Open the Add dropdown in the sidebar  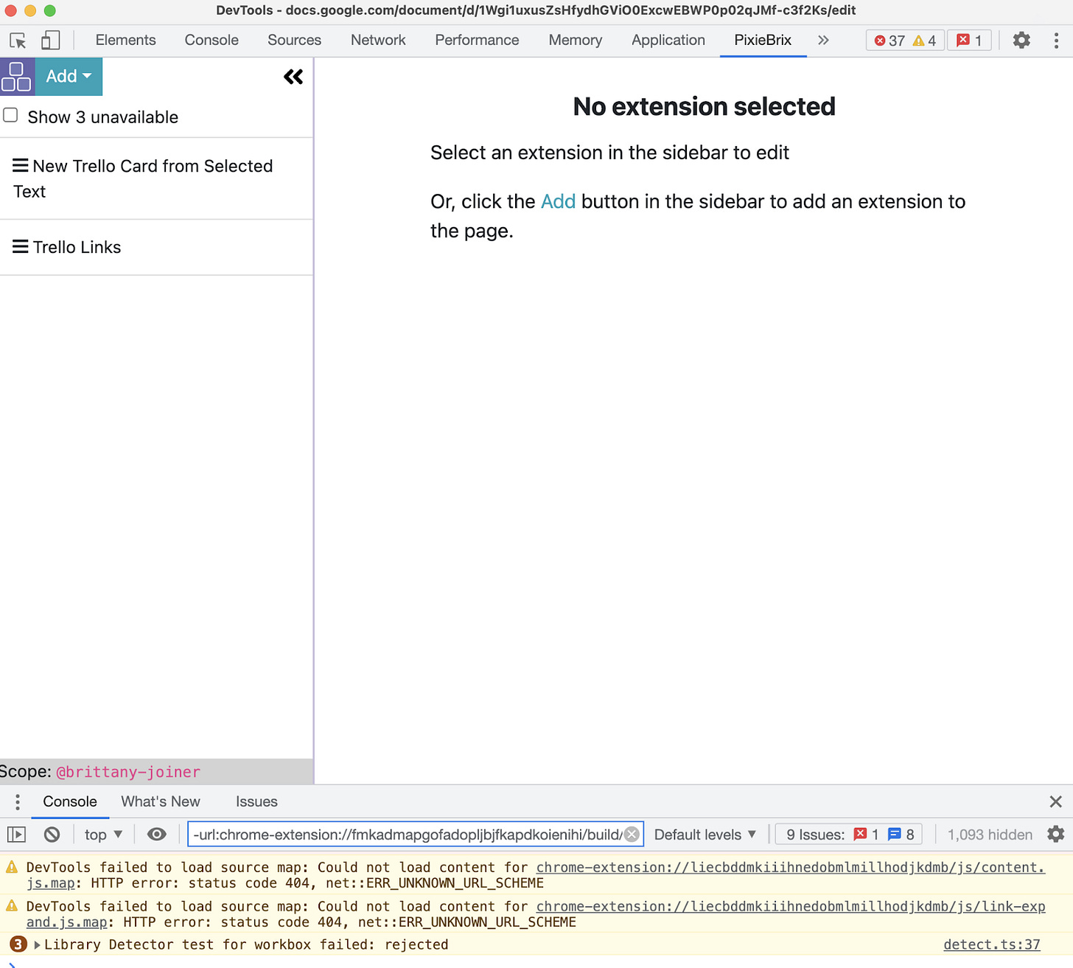tap(67, 76)
